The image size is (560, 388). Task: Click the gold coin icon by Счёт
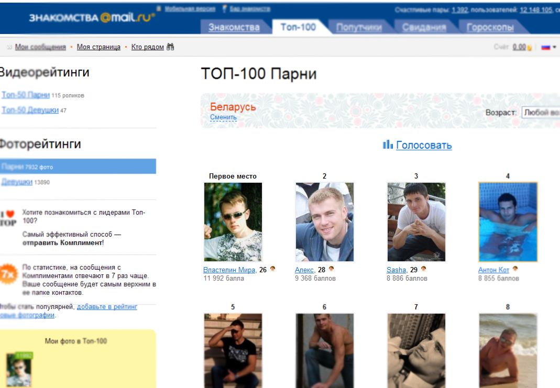coord(529,48)
